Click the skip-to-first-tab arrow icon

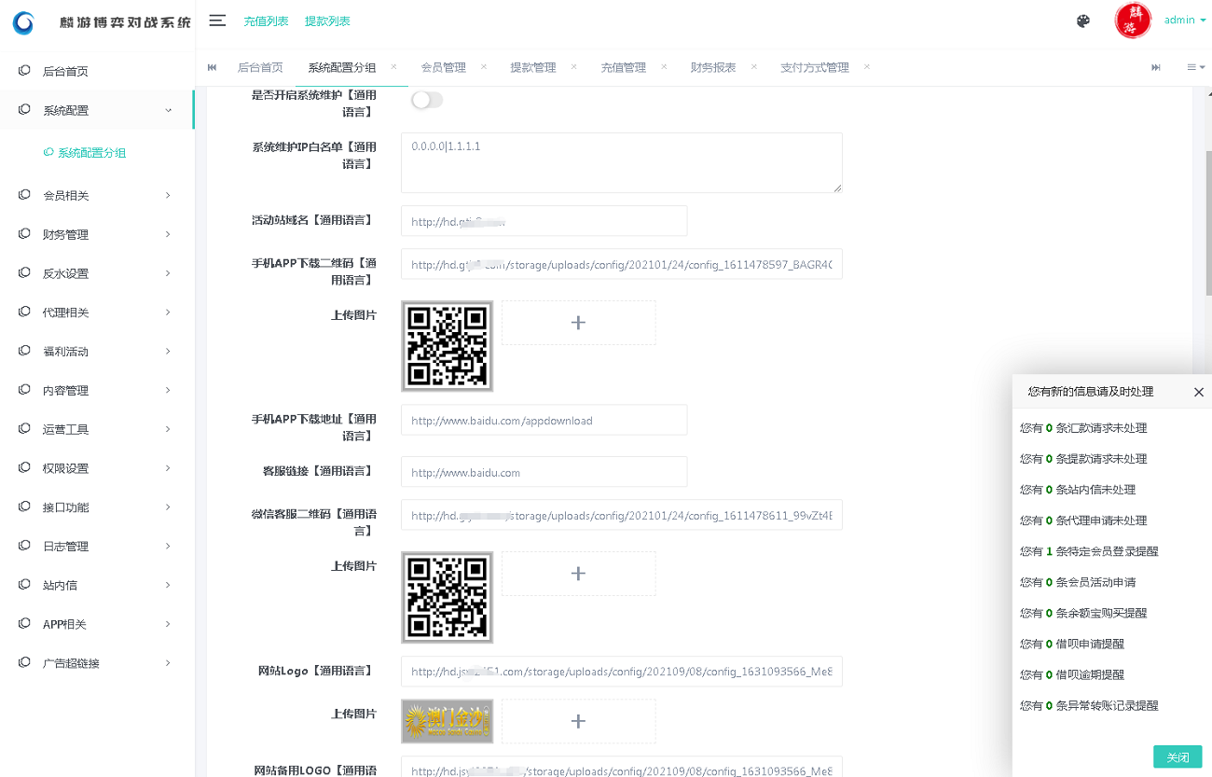tap(211, 67)
